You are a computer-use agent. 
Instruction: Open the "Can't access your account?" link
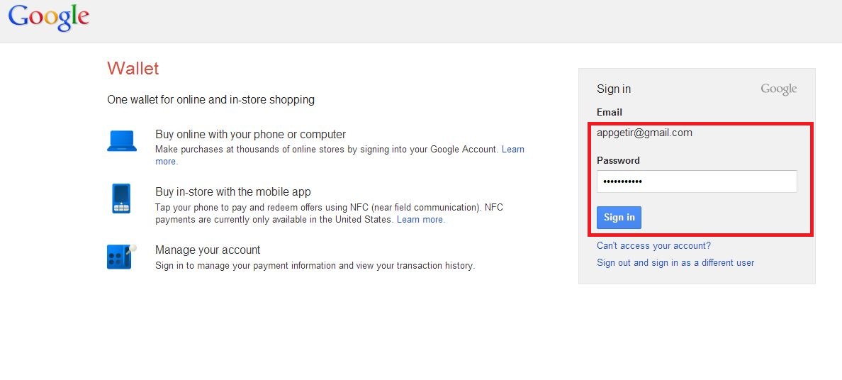point(653,246)
